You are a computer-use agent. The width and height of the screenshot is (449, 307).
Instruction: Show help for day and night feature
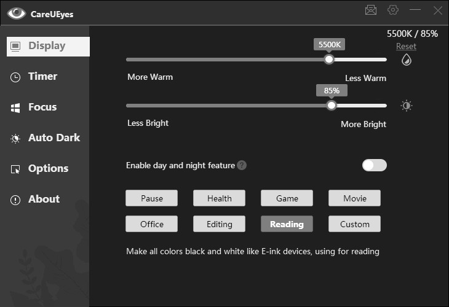(x=242, y=165)
